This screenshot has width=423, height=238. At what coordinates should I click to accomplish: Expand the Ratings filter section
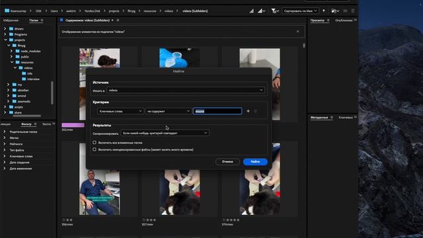coord(5,144)
